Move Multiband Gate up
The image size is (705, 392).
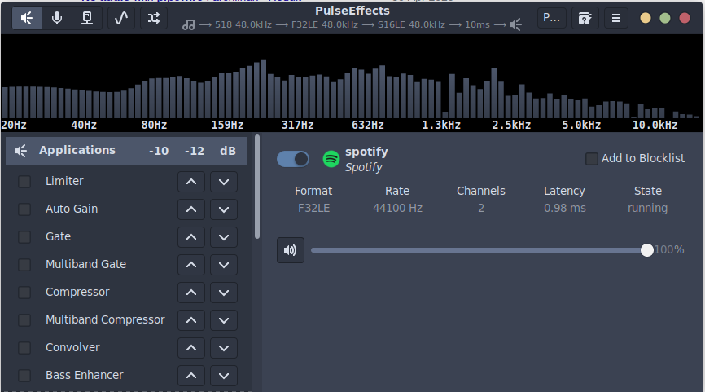(191, 265)
